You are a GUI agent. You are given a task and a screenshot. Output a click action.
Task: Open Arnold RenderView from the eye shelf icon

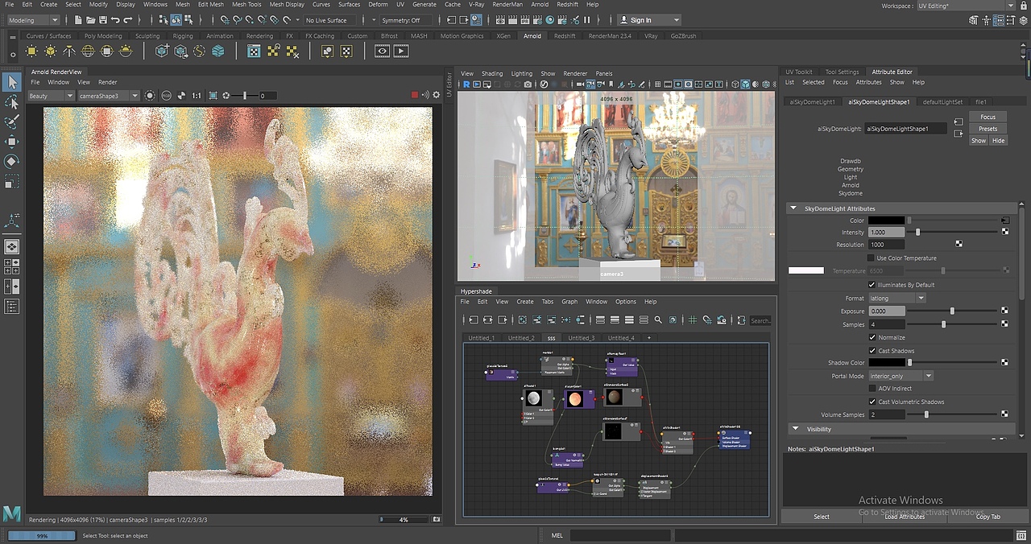tap(382, 51)
